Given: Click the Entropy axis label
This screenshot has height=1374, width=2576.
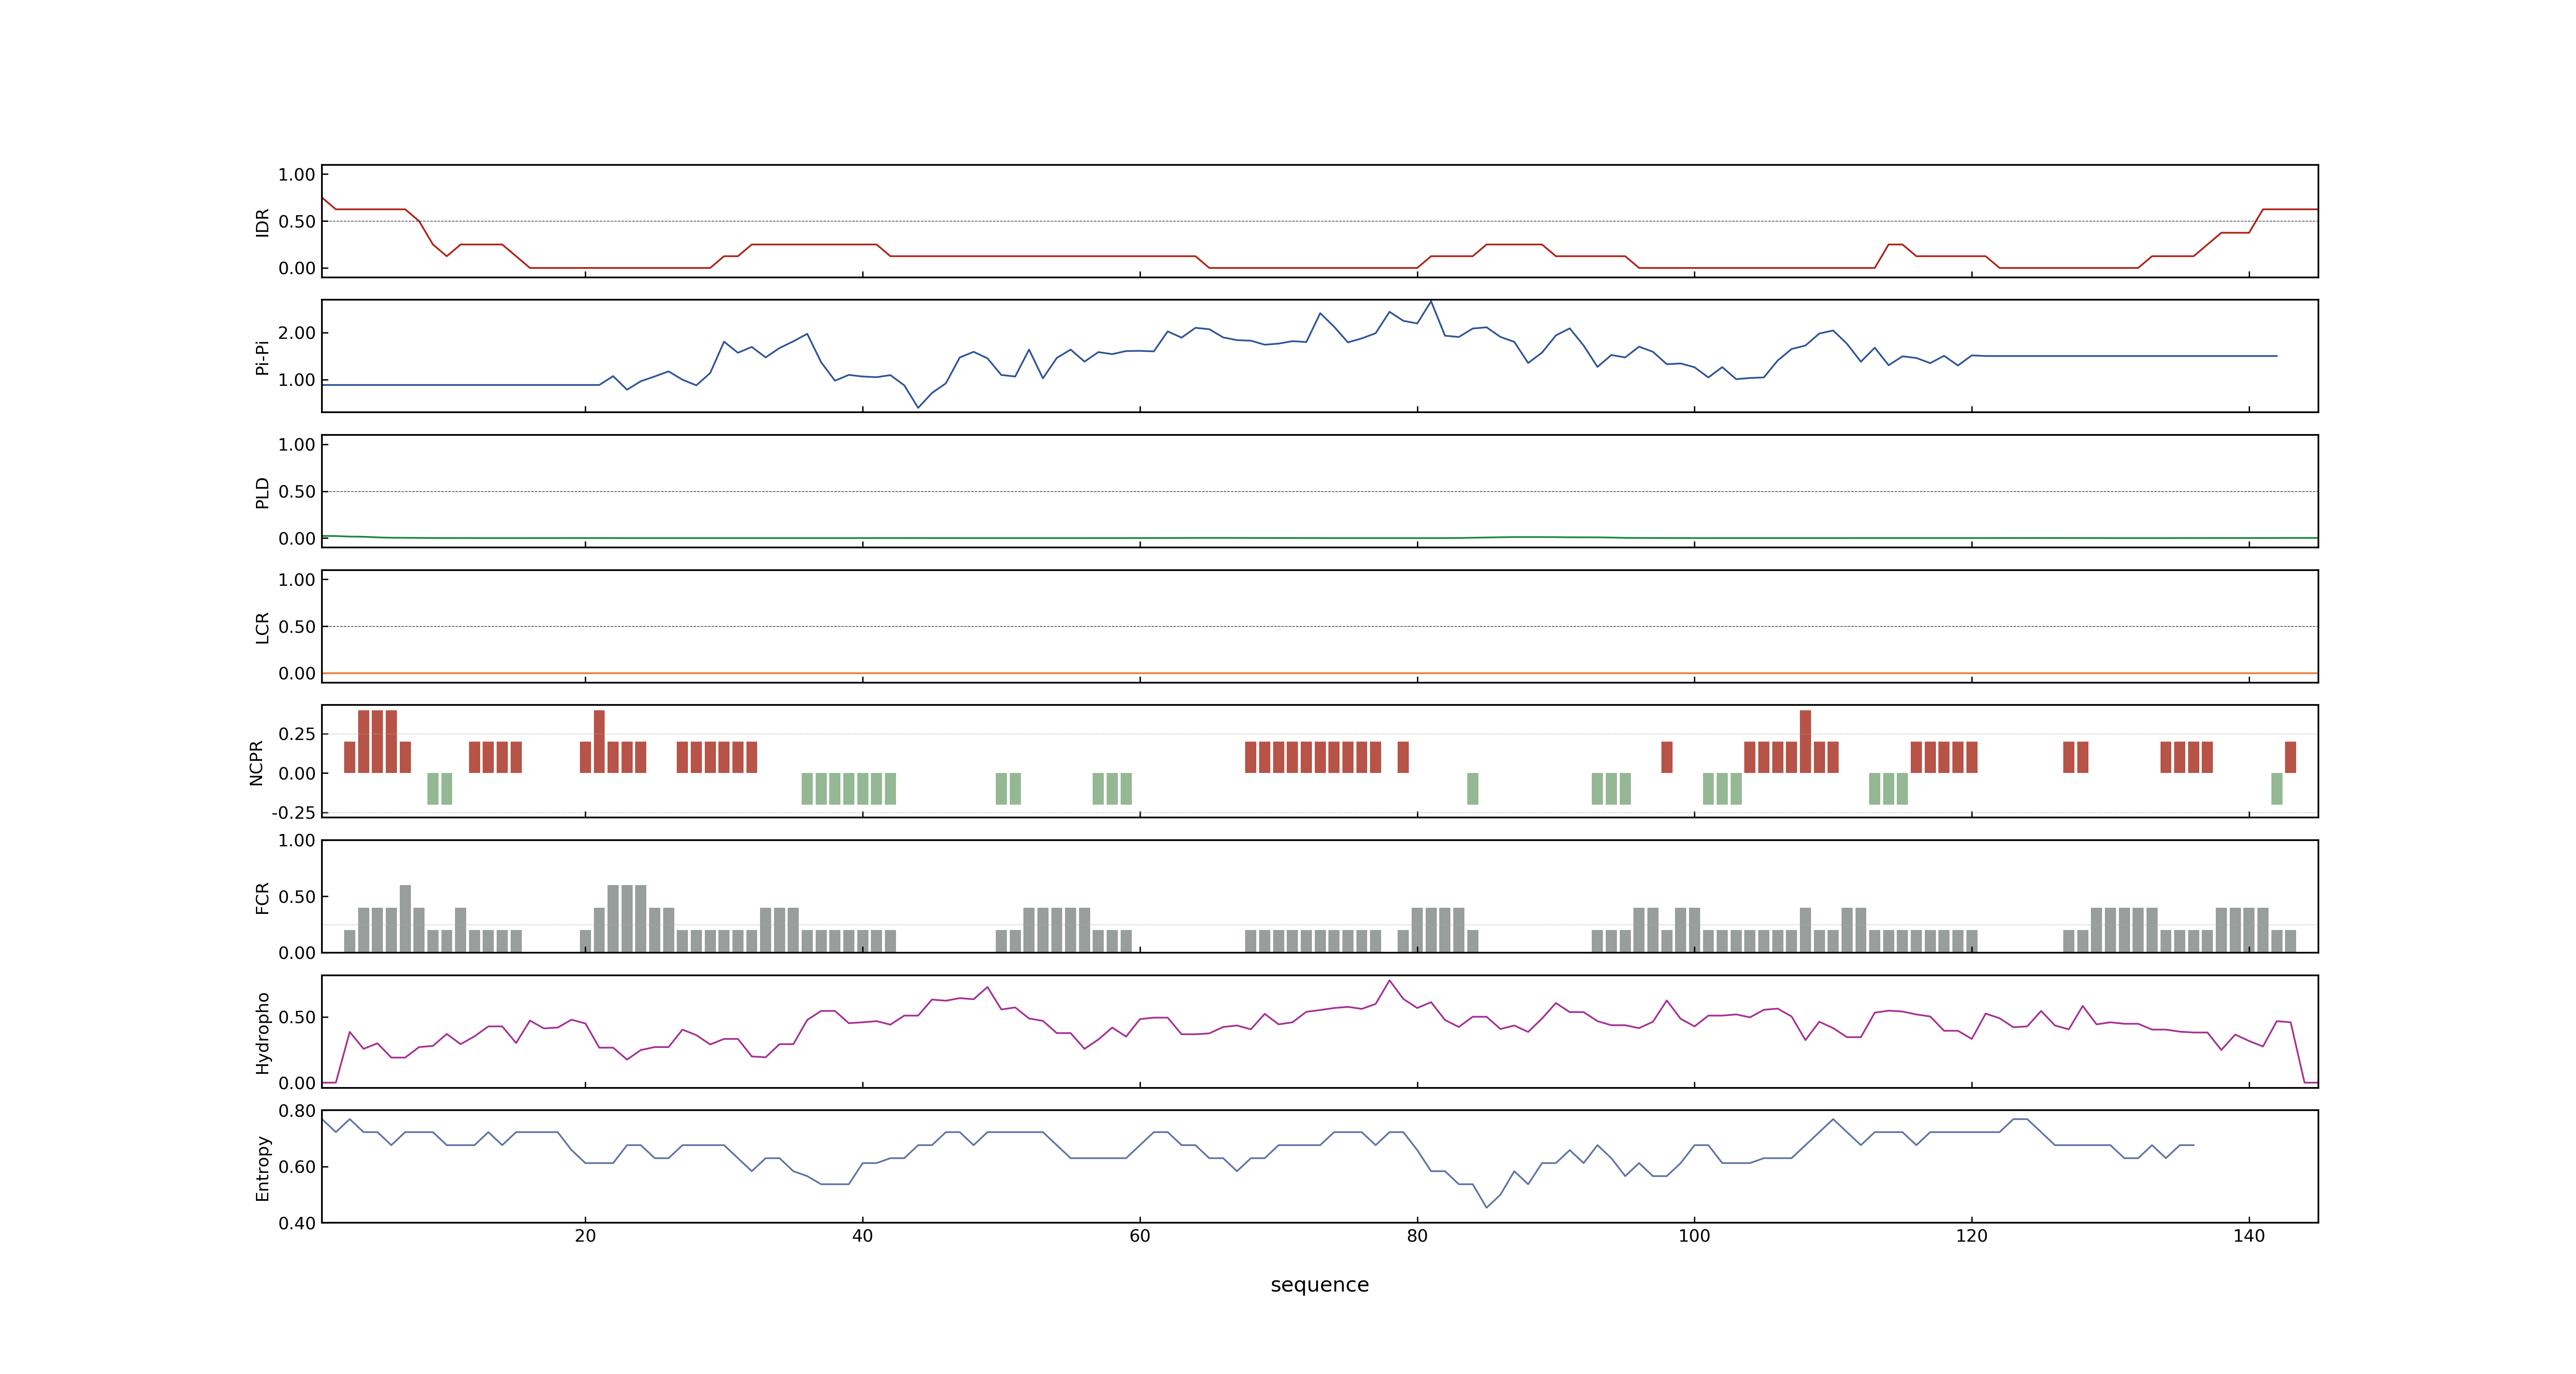Looking at the screenshot, I should pos(263,1168).
